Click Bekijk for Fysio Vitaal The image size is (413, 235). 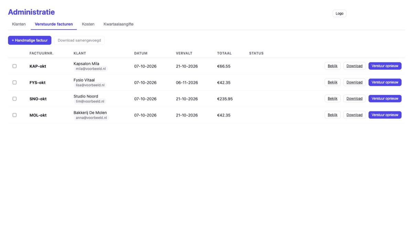[x=332, y=82]
